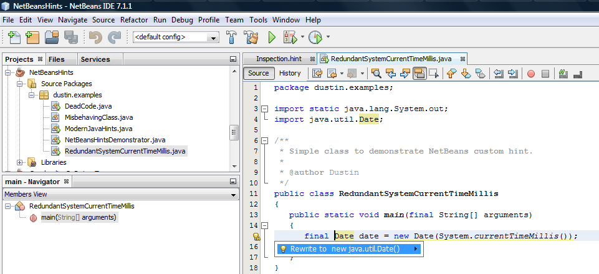Toggle Highlight Search in editor toolbar
Image resolution: width=599 pixels, height=274 pixels.
419,73
